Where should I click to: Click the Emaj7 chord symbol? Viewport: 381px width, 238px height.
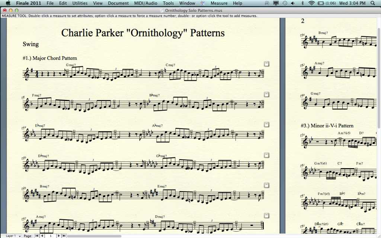coord(162,186)
